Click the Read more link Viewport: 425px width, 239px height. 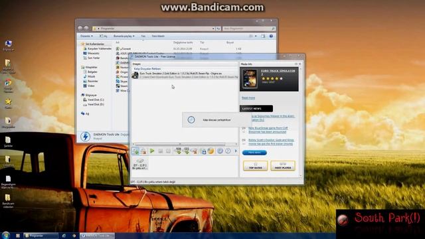(x=248, y=98)
